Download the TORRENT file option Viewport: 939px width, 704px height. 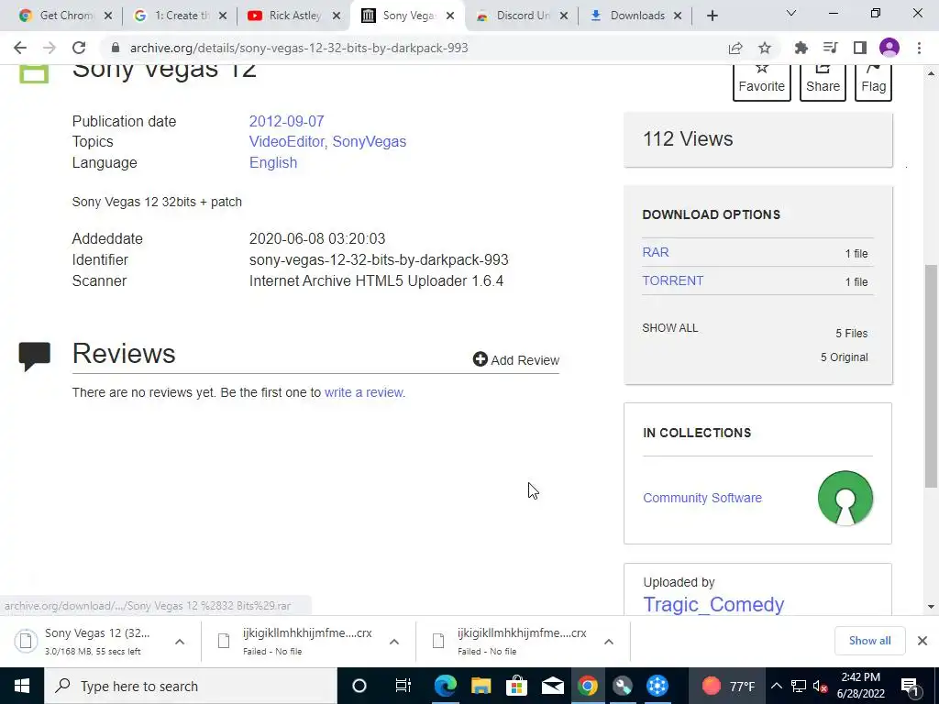click(672, 280)
